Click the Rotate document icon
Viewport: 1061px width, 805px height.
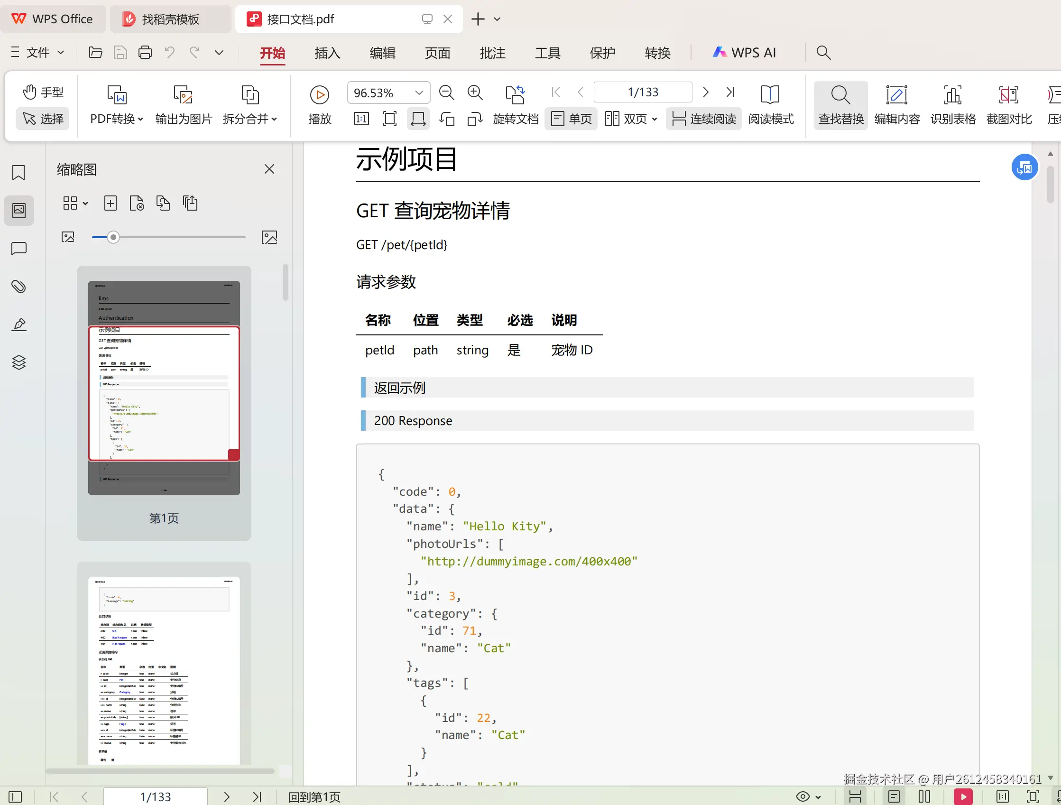click(x=515, y=95)
